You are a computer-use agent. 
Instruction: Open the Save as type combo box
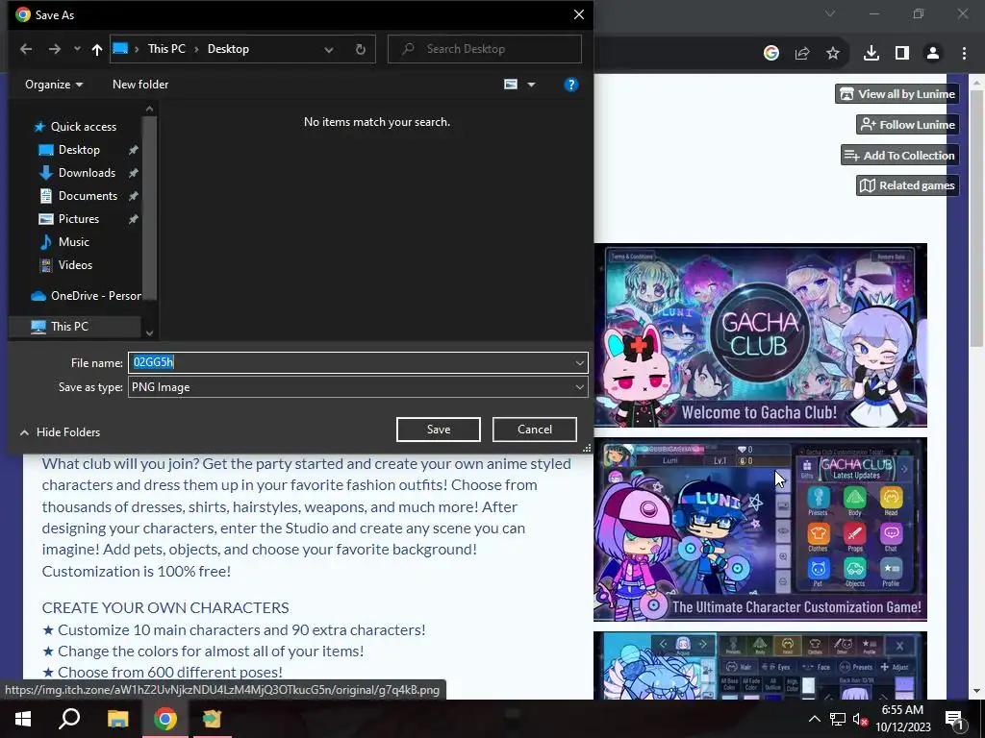coord(358,387)
